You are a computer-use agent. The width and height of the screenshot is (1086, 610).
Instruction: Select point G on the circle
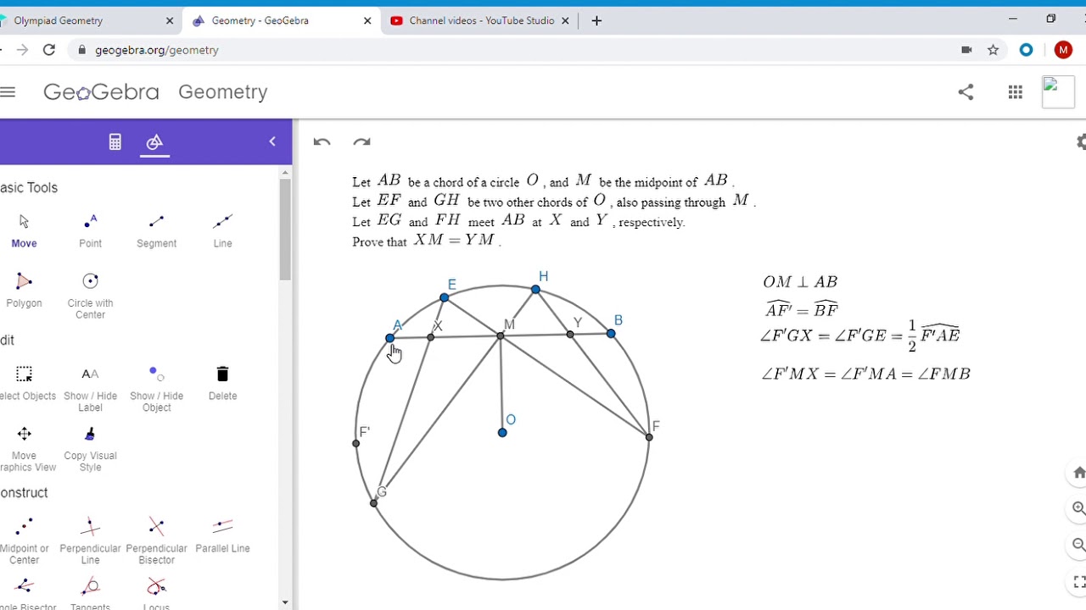[373, 503]
